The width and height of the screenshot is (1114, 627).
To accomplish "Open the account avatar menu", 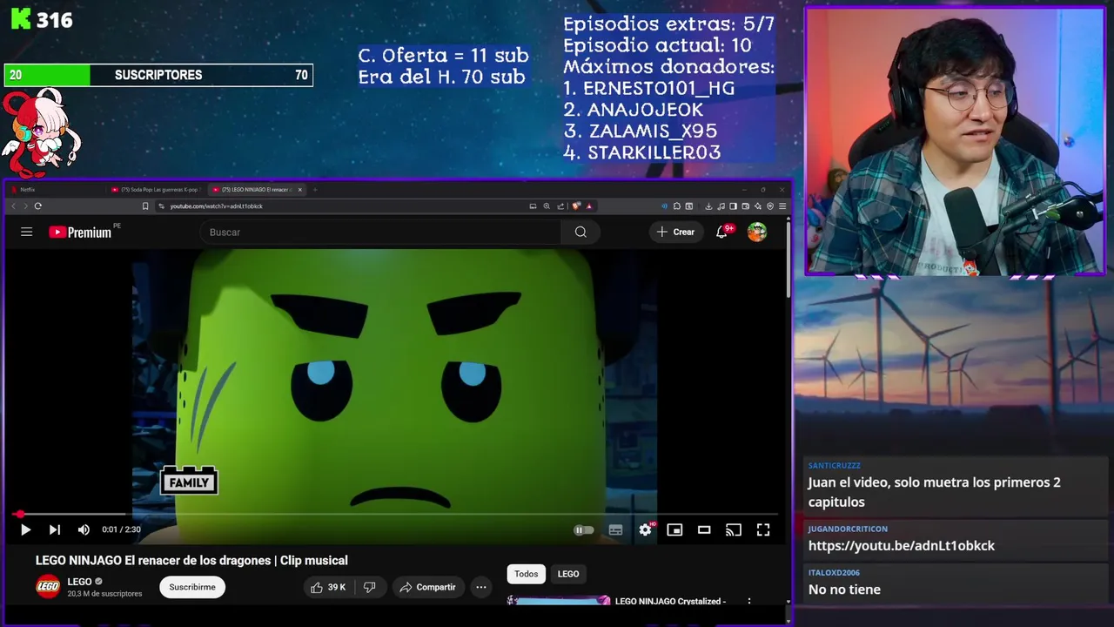I will tap(757, 232).
